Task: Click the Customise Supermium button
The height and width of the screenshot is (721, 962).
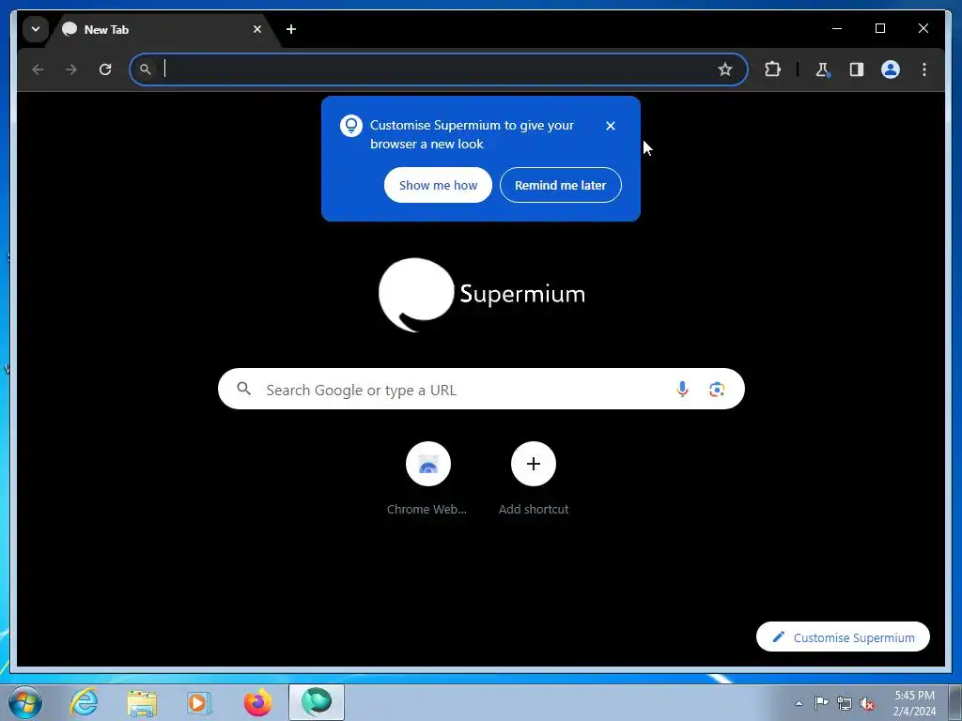Action: click(843, 637)
